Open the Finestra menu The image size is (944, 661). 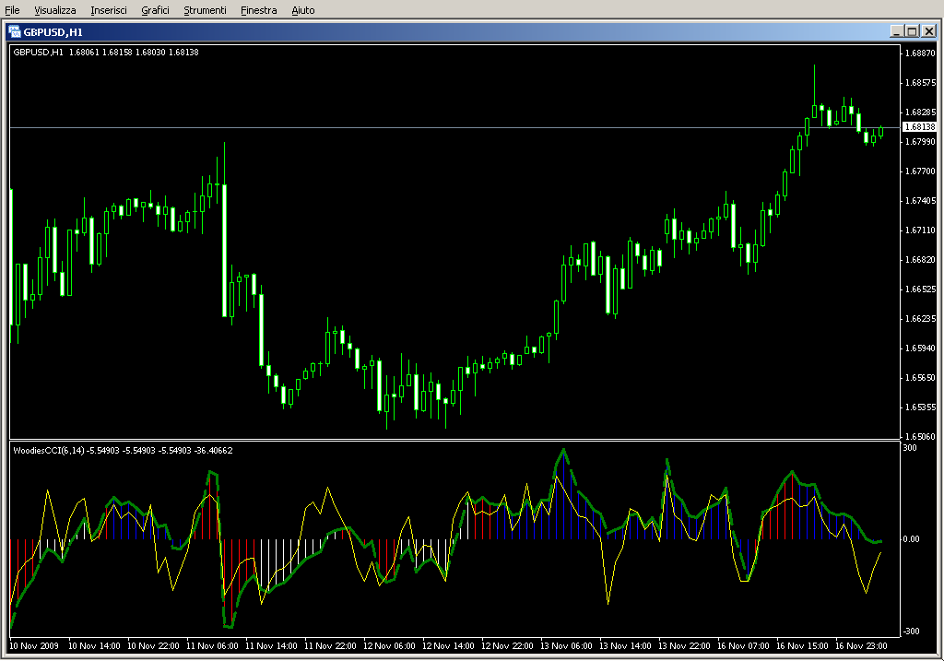(258, 10)
